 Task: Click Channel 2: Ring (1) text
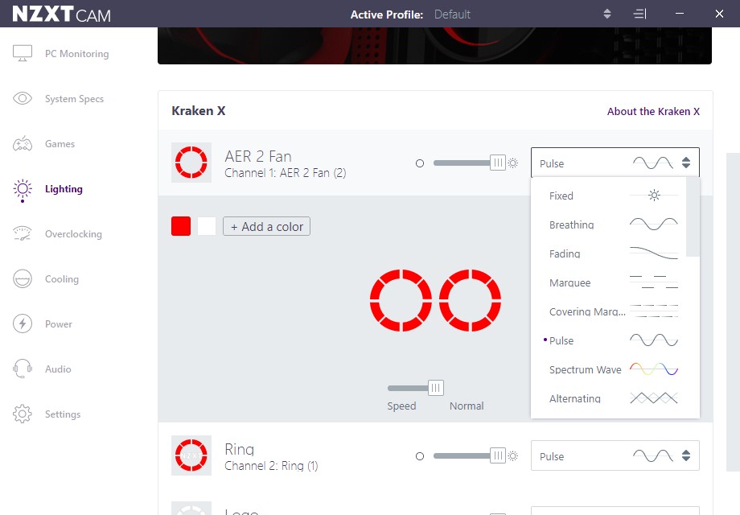(271, 466)
